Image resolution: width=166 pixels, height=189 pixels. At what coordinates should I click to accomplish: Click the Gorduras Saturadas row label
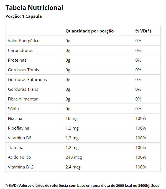click(x=27, y=80)
